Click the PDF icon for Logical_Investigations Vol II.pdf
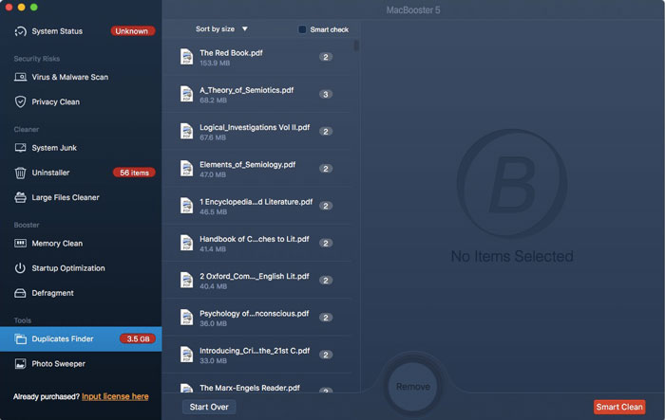665x420 pixels. (x=186, y=131)
